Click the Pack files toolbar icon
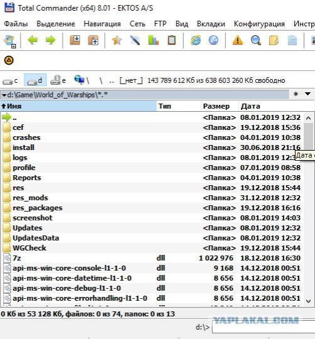The width and height of the screenshot is (315, 339). [75, 40]
